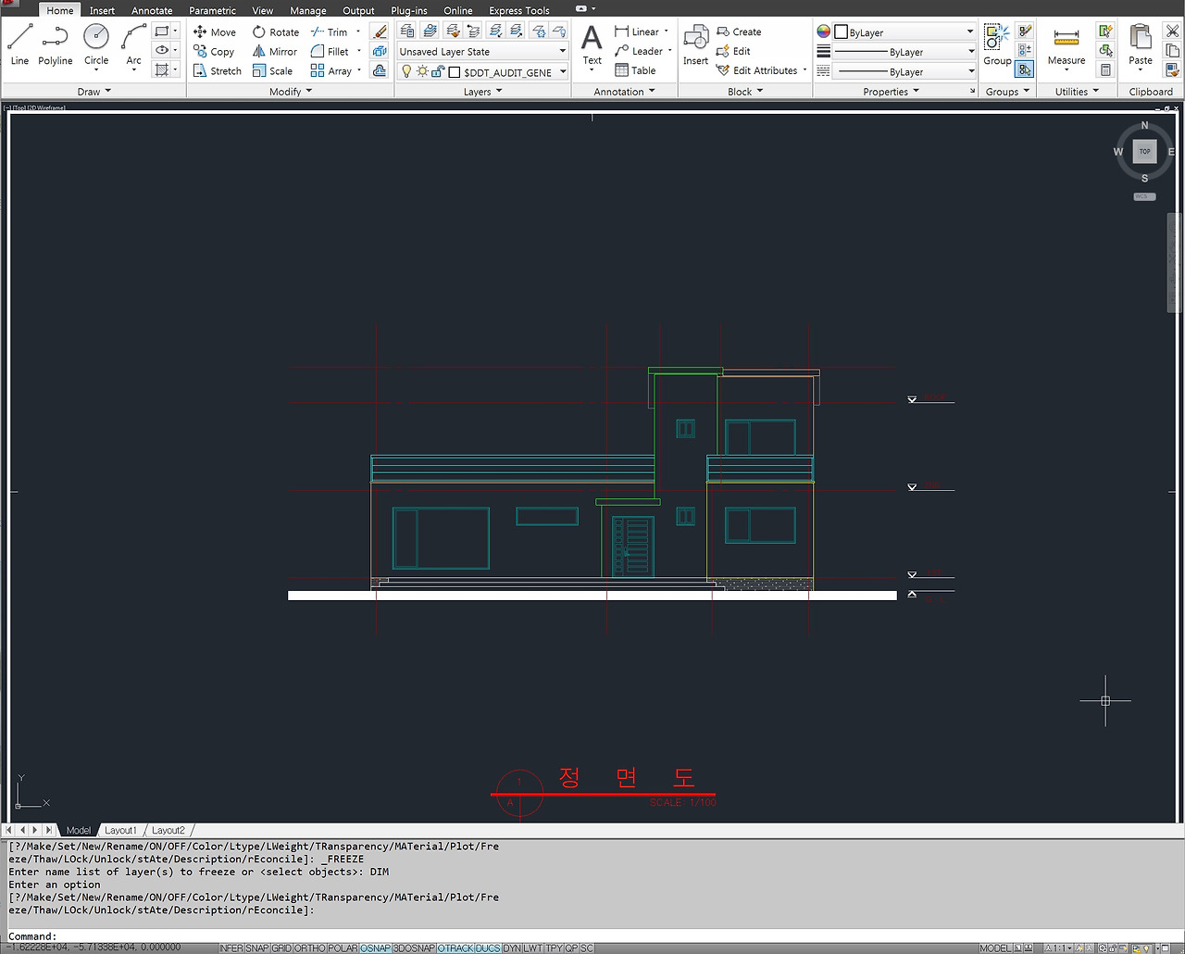Toggle POLAR tracking in status bar
Image resolution: width=1185 pixels, height=954 pixels.
point(343,948)
